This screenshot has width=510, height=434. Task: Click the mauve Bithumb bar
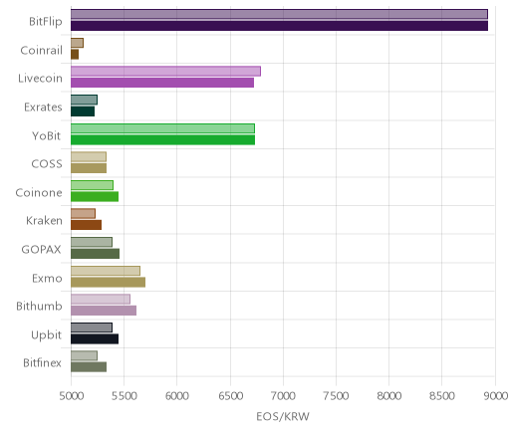point(104,311)
